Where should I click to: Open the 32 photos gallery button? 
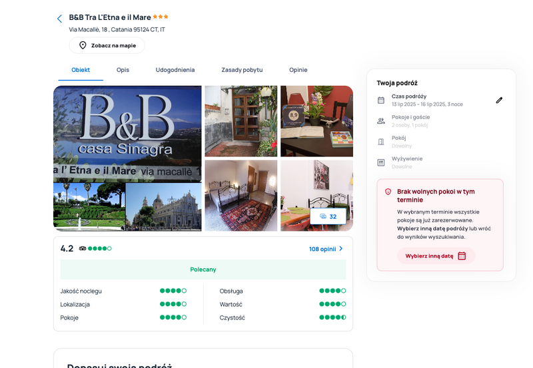tap(328, 216)
